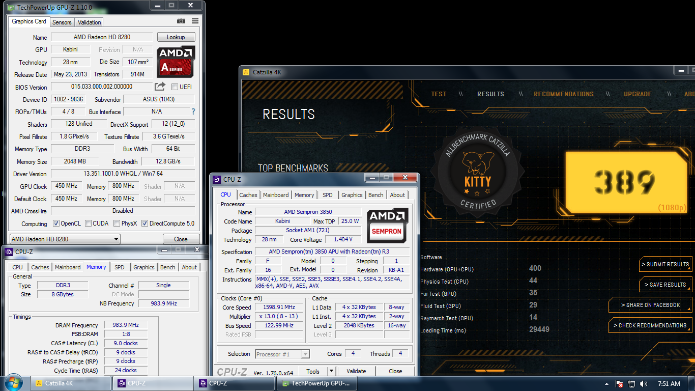695x391 pixels.
Task: Toggle the PhysX checkbox
Action: point(117,224)
